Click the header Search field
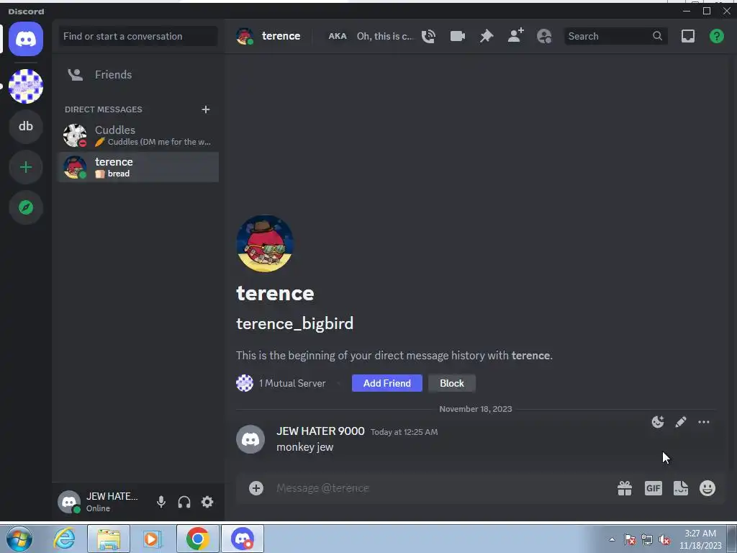737x553 pixels. click(x=615, y=36)
